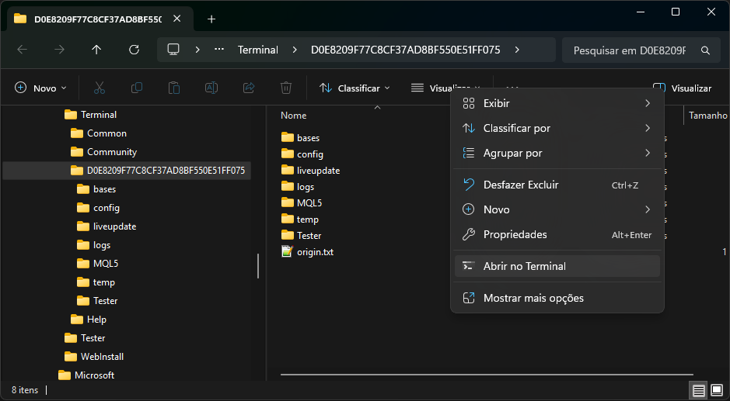Click the Share icon in toolbar
Viewport: 730px width, 401px height.
click(249, 88)
